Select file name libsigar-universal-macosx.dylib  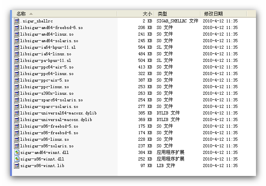point(56,119)
